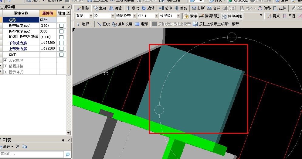
Task: Close the 构件列表 panel
Action: (x=69, y=140)
